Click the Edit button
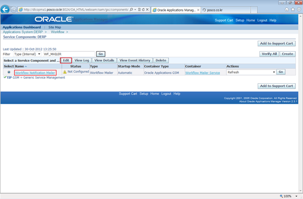The height and width of the screenshot is (199, 303). pyautogui.click(x=66, y=60)
